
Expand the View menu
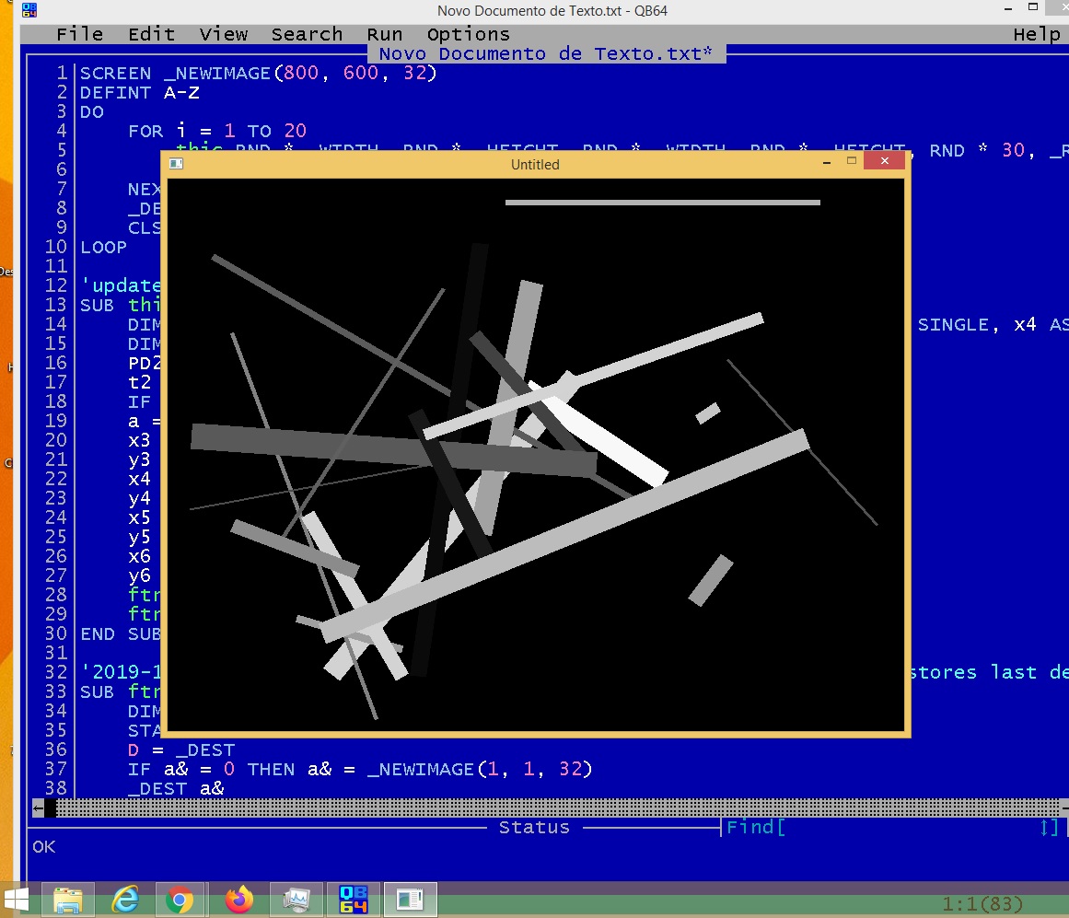[223, 34]
